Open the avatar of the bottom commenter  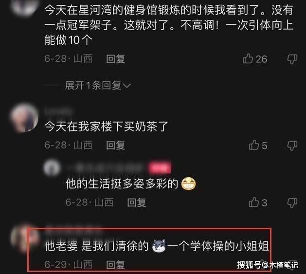(x=24, y=238)
